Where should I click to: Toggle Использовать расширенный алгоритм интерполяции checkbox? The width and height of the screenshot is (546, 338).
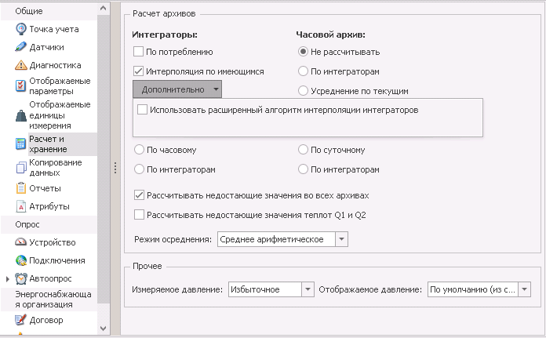(x=142, y=110)
